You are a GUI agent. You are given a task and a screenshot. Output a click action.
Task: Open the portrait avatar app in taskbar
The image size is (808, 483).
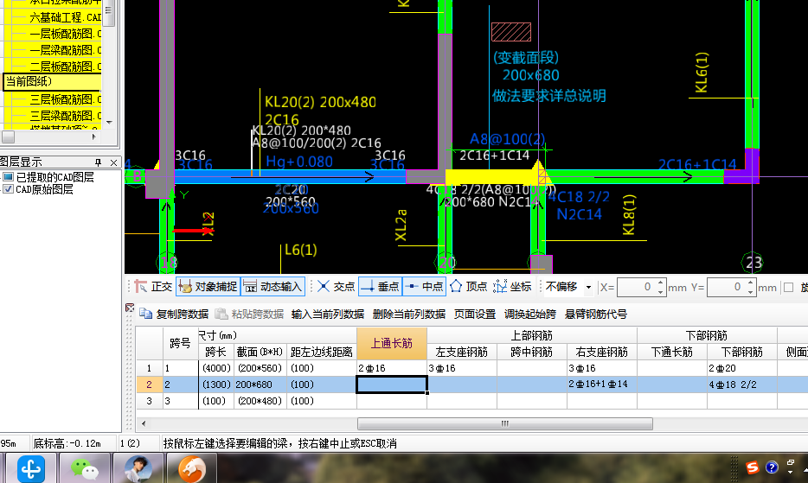click(138, 468)
